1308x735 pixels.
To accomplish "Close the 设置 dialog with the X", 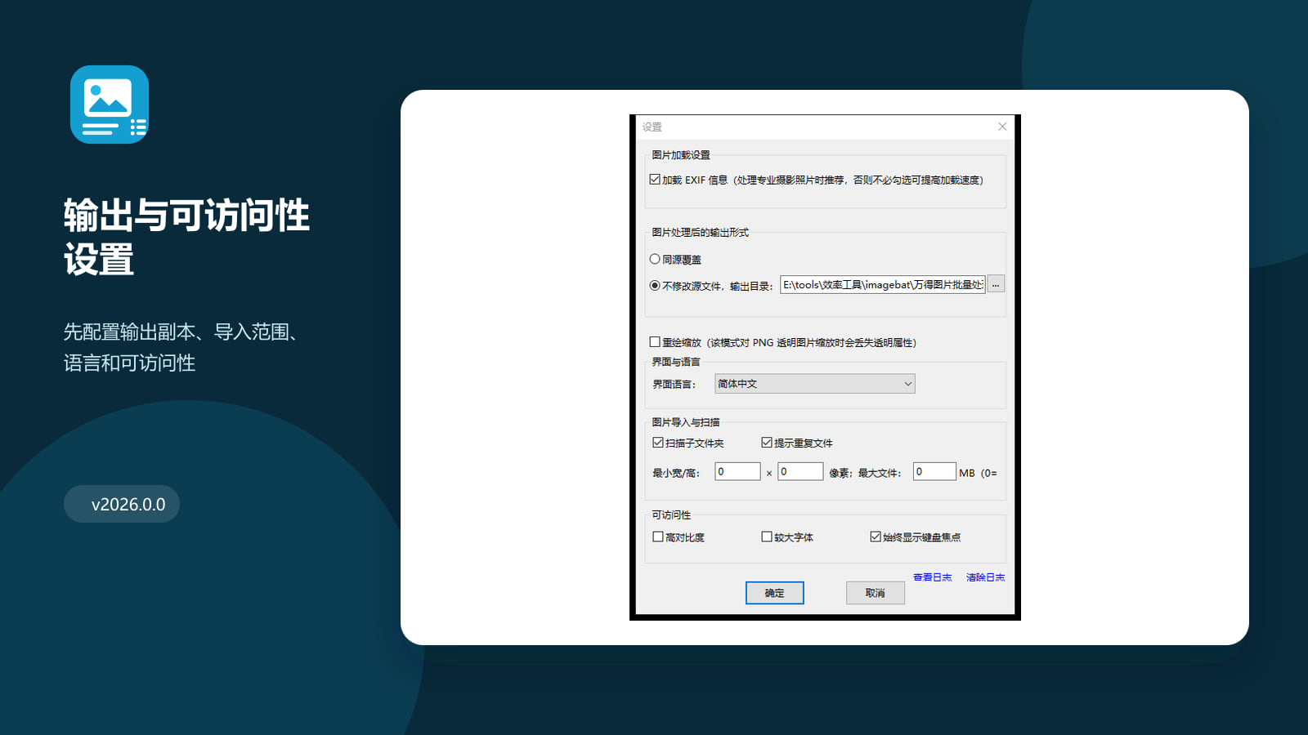I will click(x=1002, y=127).
